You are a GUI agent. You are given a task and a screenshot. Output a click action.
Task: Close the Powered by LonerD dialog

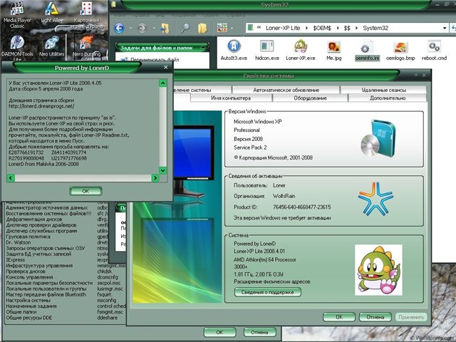(x=165, y=67)
